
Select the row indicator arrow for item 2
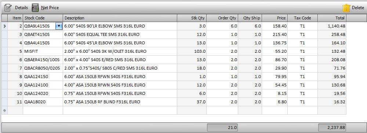4,26
